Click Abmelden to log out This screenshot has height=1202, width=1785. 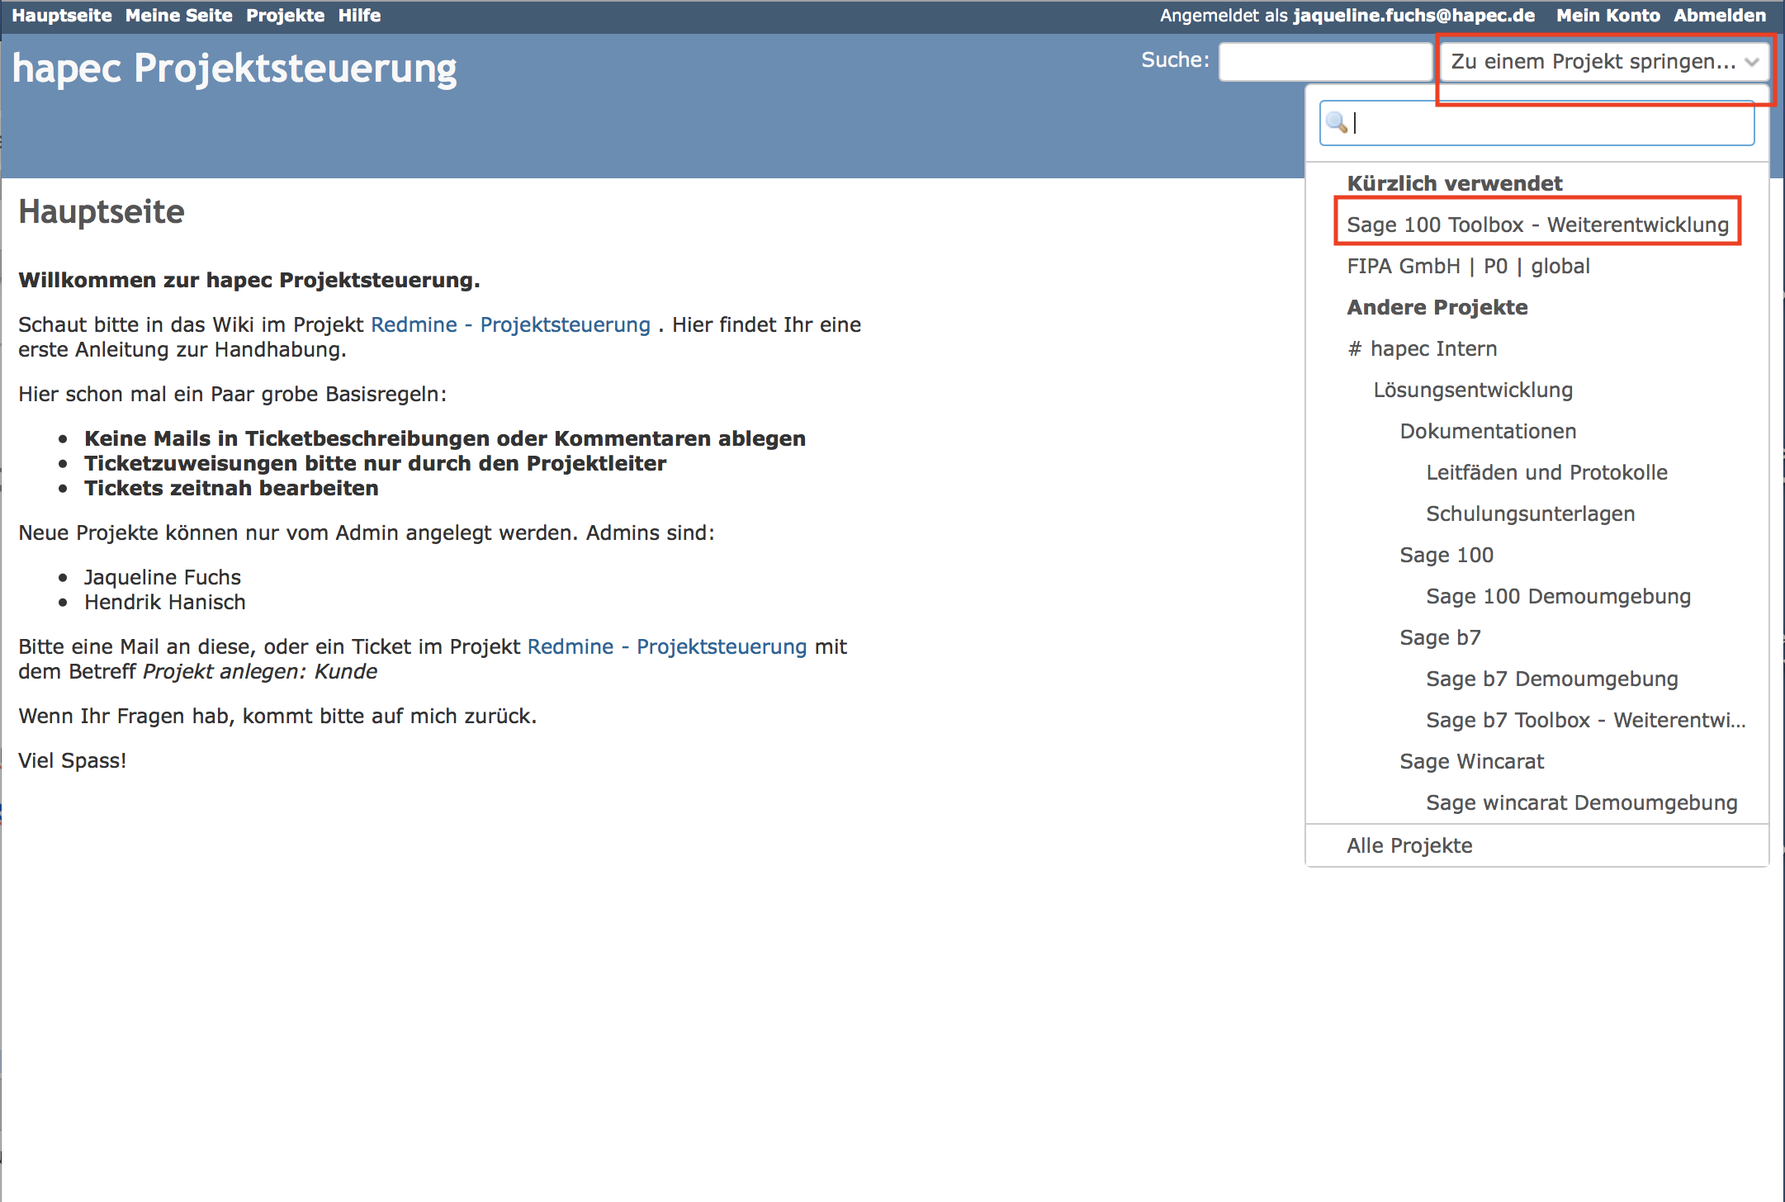1720,16
